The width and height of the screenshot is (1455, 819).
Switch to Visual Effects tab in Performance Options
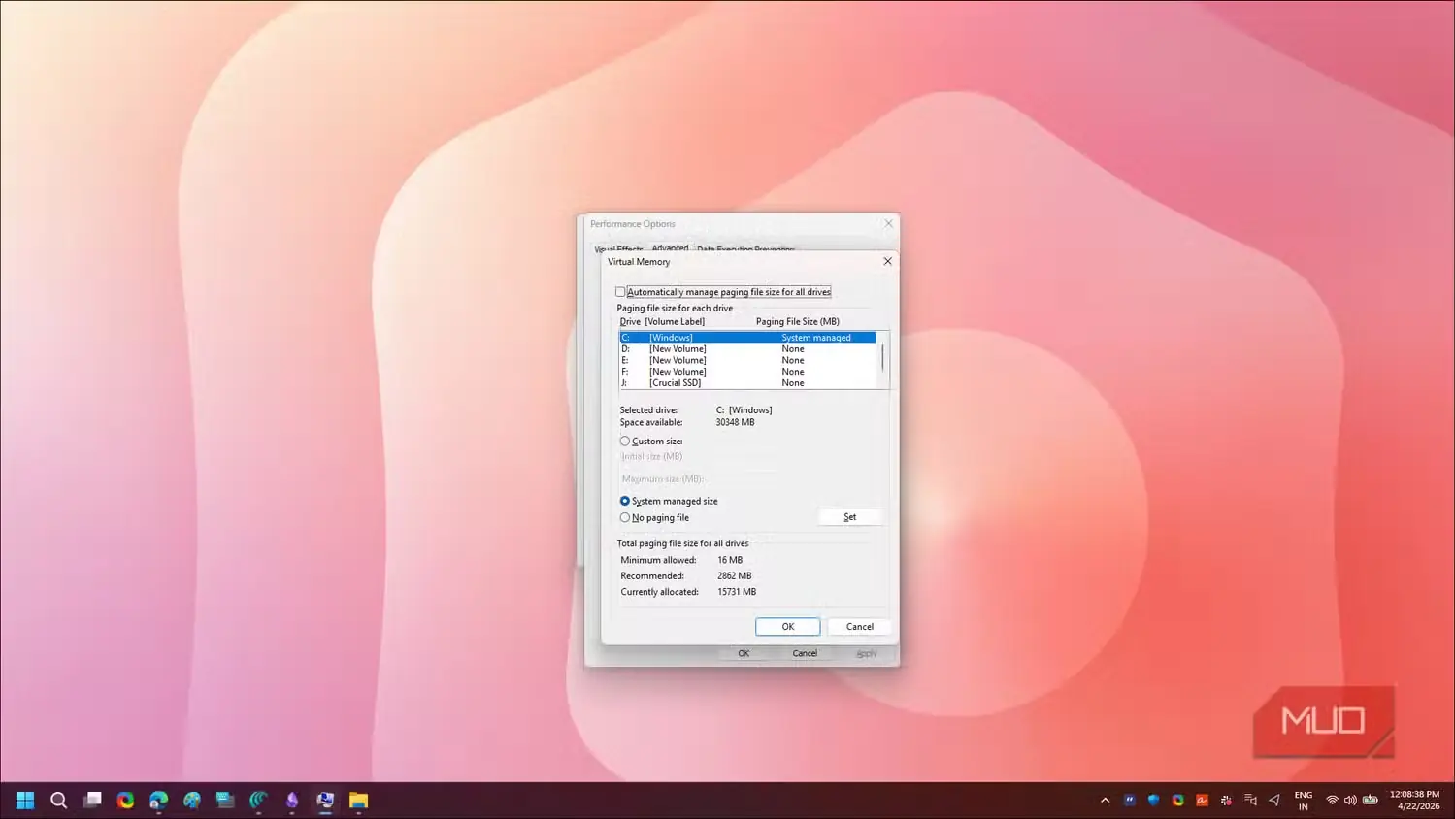click(x=618, y=249)
